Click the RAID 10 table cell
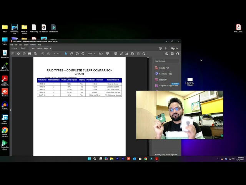Image resolution: width=246 pixels, height=185 pixels. [x=42, y=95]
